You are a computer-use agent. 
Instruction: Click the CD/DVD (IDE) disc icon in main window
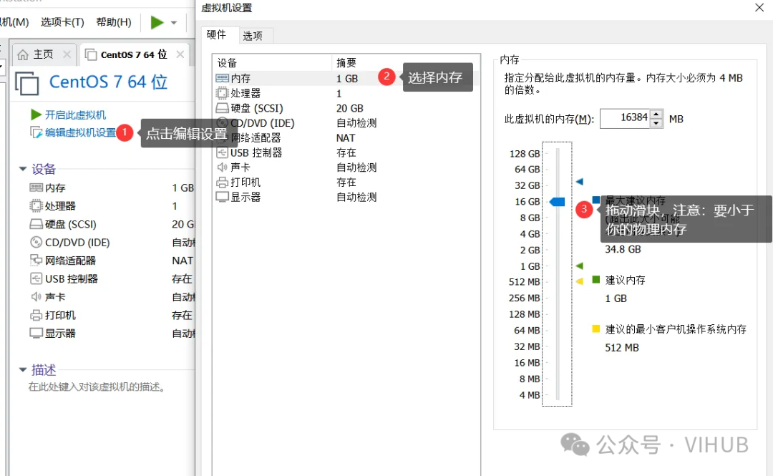[x=36, y=242]
